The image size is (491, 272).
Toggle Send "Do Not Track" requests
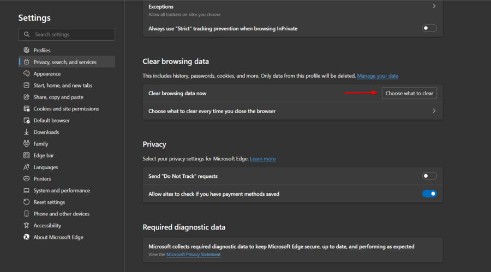tap(429, 176)
